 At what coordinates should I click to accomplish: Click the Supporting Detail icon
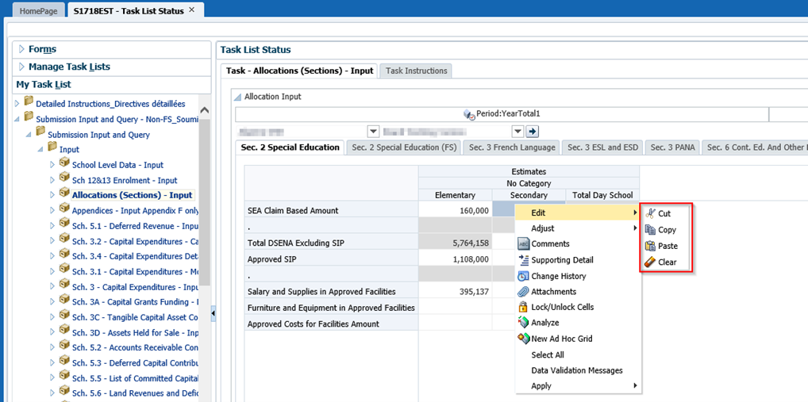pyautogui.click(x=523, y=260)
